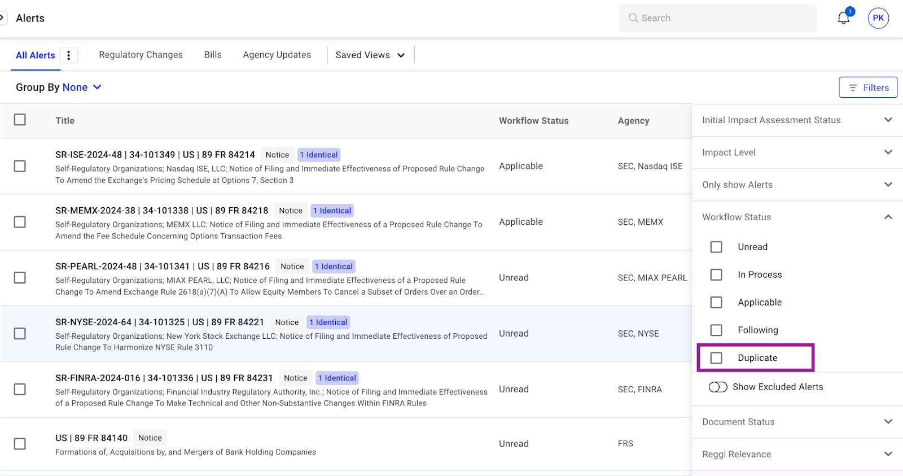The width and height of the screenshot is (903, 476).
Task: Open the notifications bell icon
Action: tap(843, 18)
